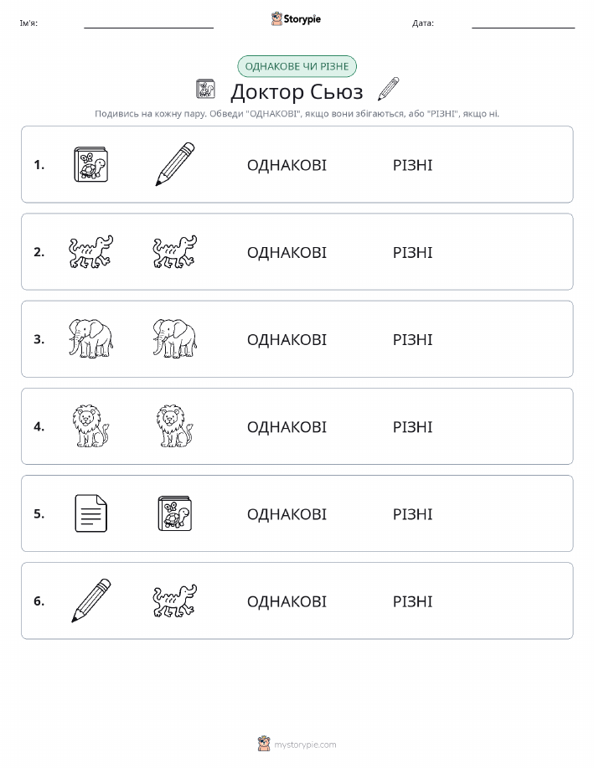Click the Storypie logo at top
This screenshot has width=594, height=768.
296,19
